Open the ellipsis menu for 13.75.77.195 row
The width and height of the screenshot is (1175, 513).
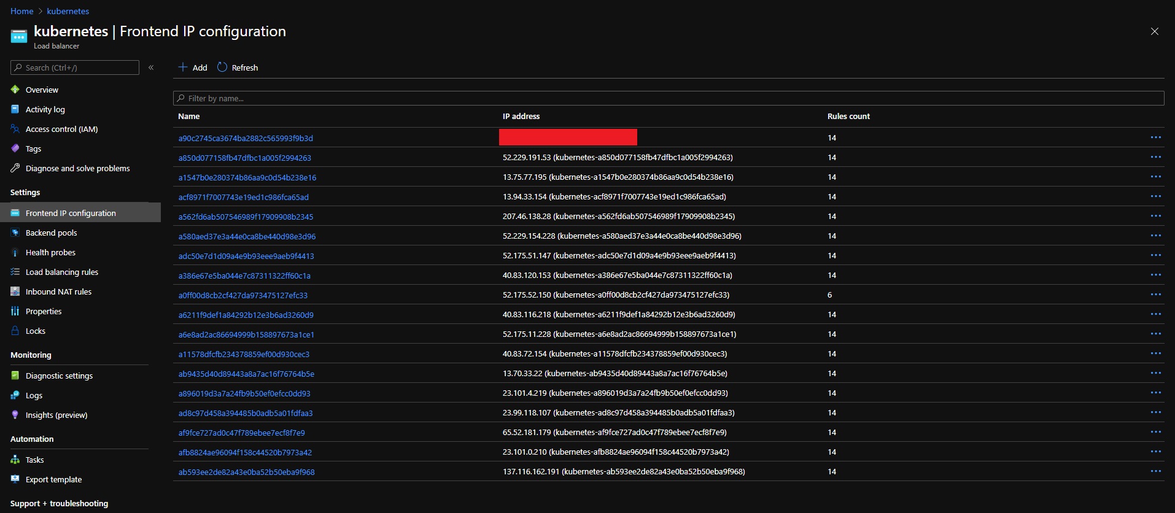coord(1155,177)
